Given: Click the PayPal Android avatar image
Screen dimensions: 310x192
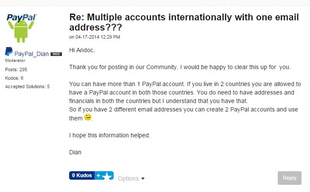Looking at the screenshot, I should click(x=22, y=28).
